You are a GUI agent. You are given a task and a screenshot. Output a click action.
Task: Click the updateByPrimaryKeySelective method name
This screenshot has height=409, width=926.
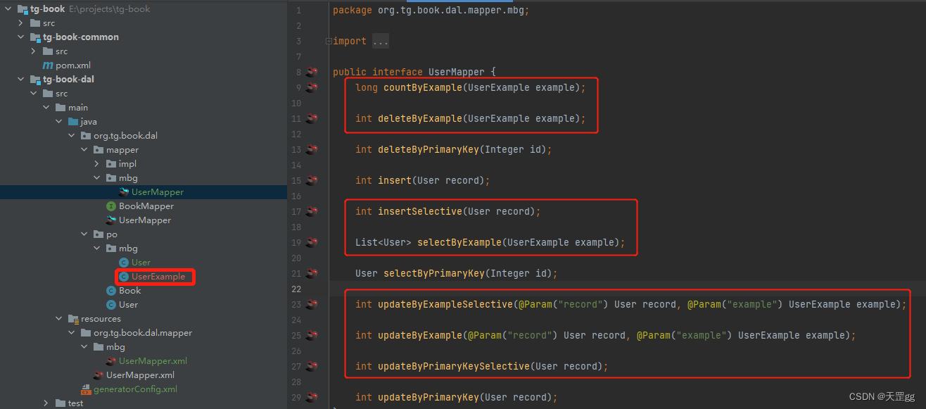(454, 366)
